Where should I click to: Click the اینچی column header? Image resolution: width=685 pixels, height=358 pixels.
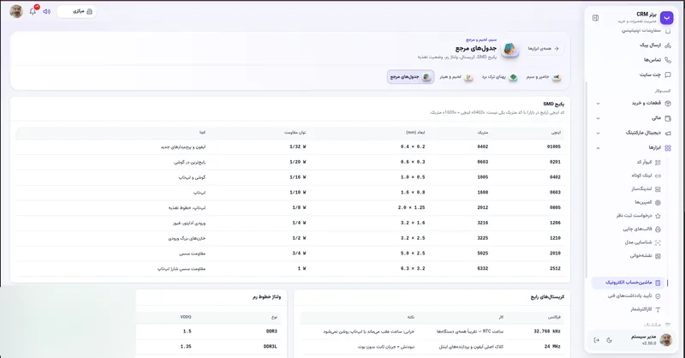556,133
